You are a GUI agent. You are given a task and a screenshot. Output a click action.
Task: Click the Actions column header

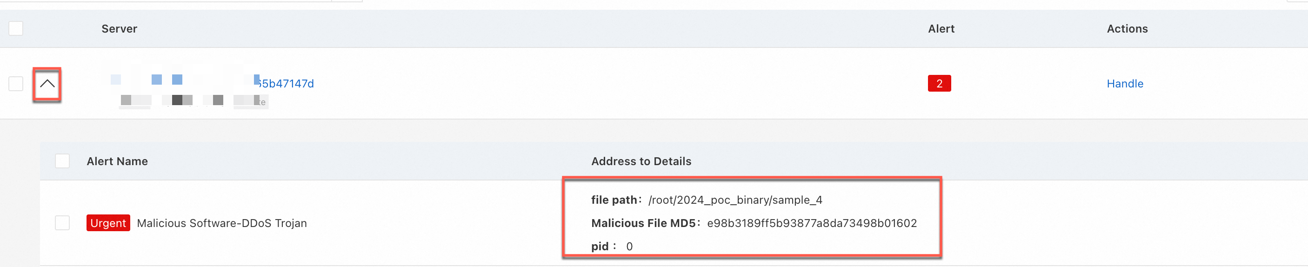click(1127, 29)
